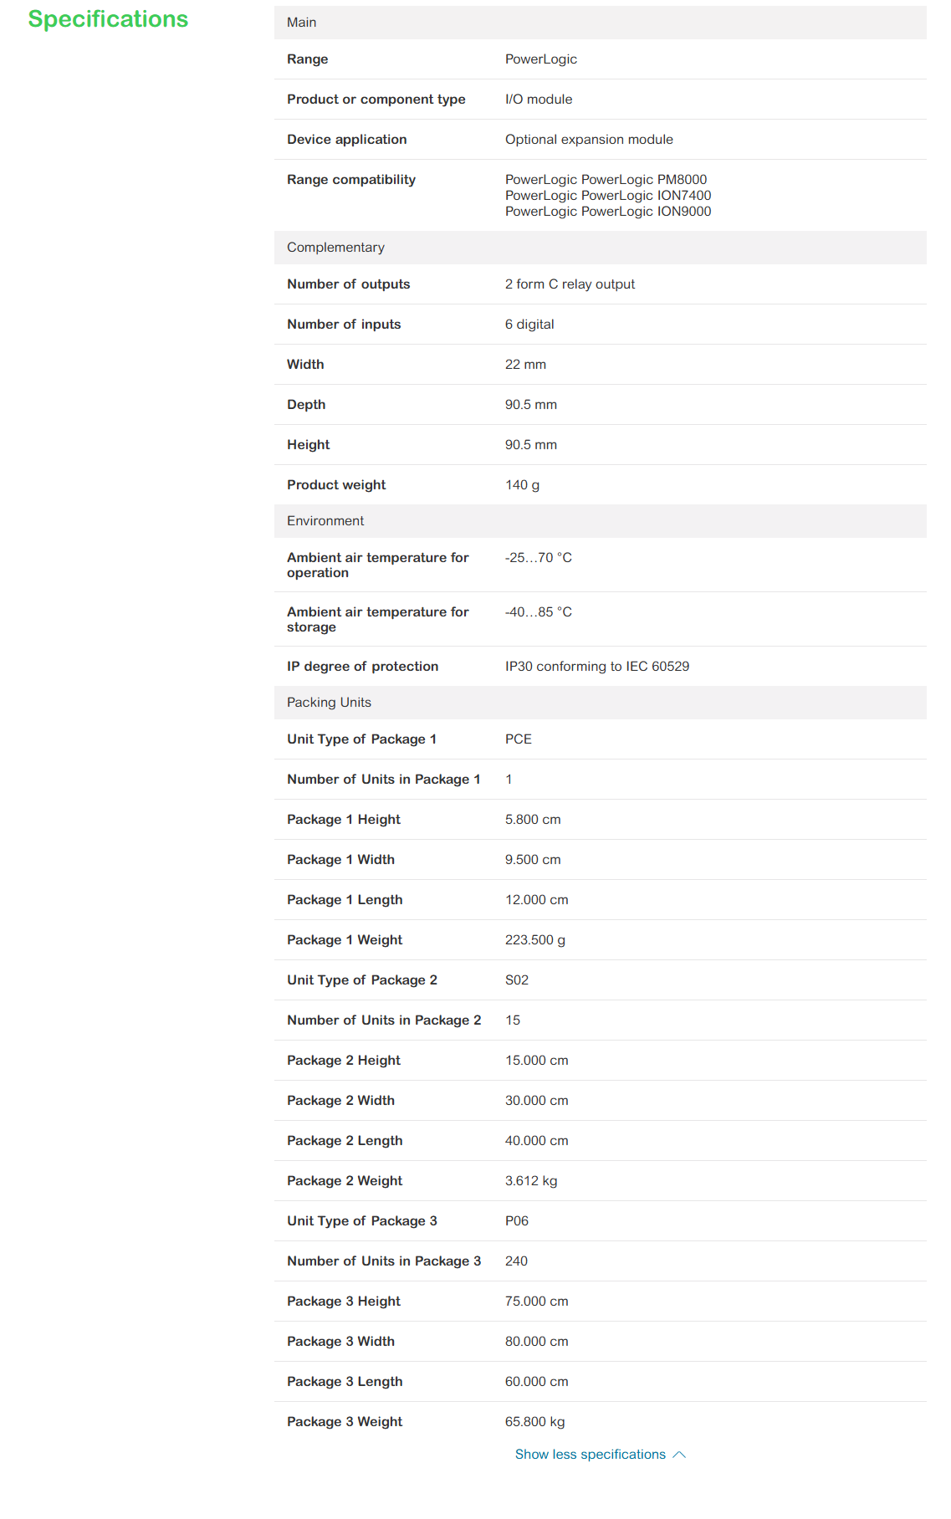Screen dimensions: 951x1519
Task: Click the green Specifications heading
Action: pos(108,19)
